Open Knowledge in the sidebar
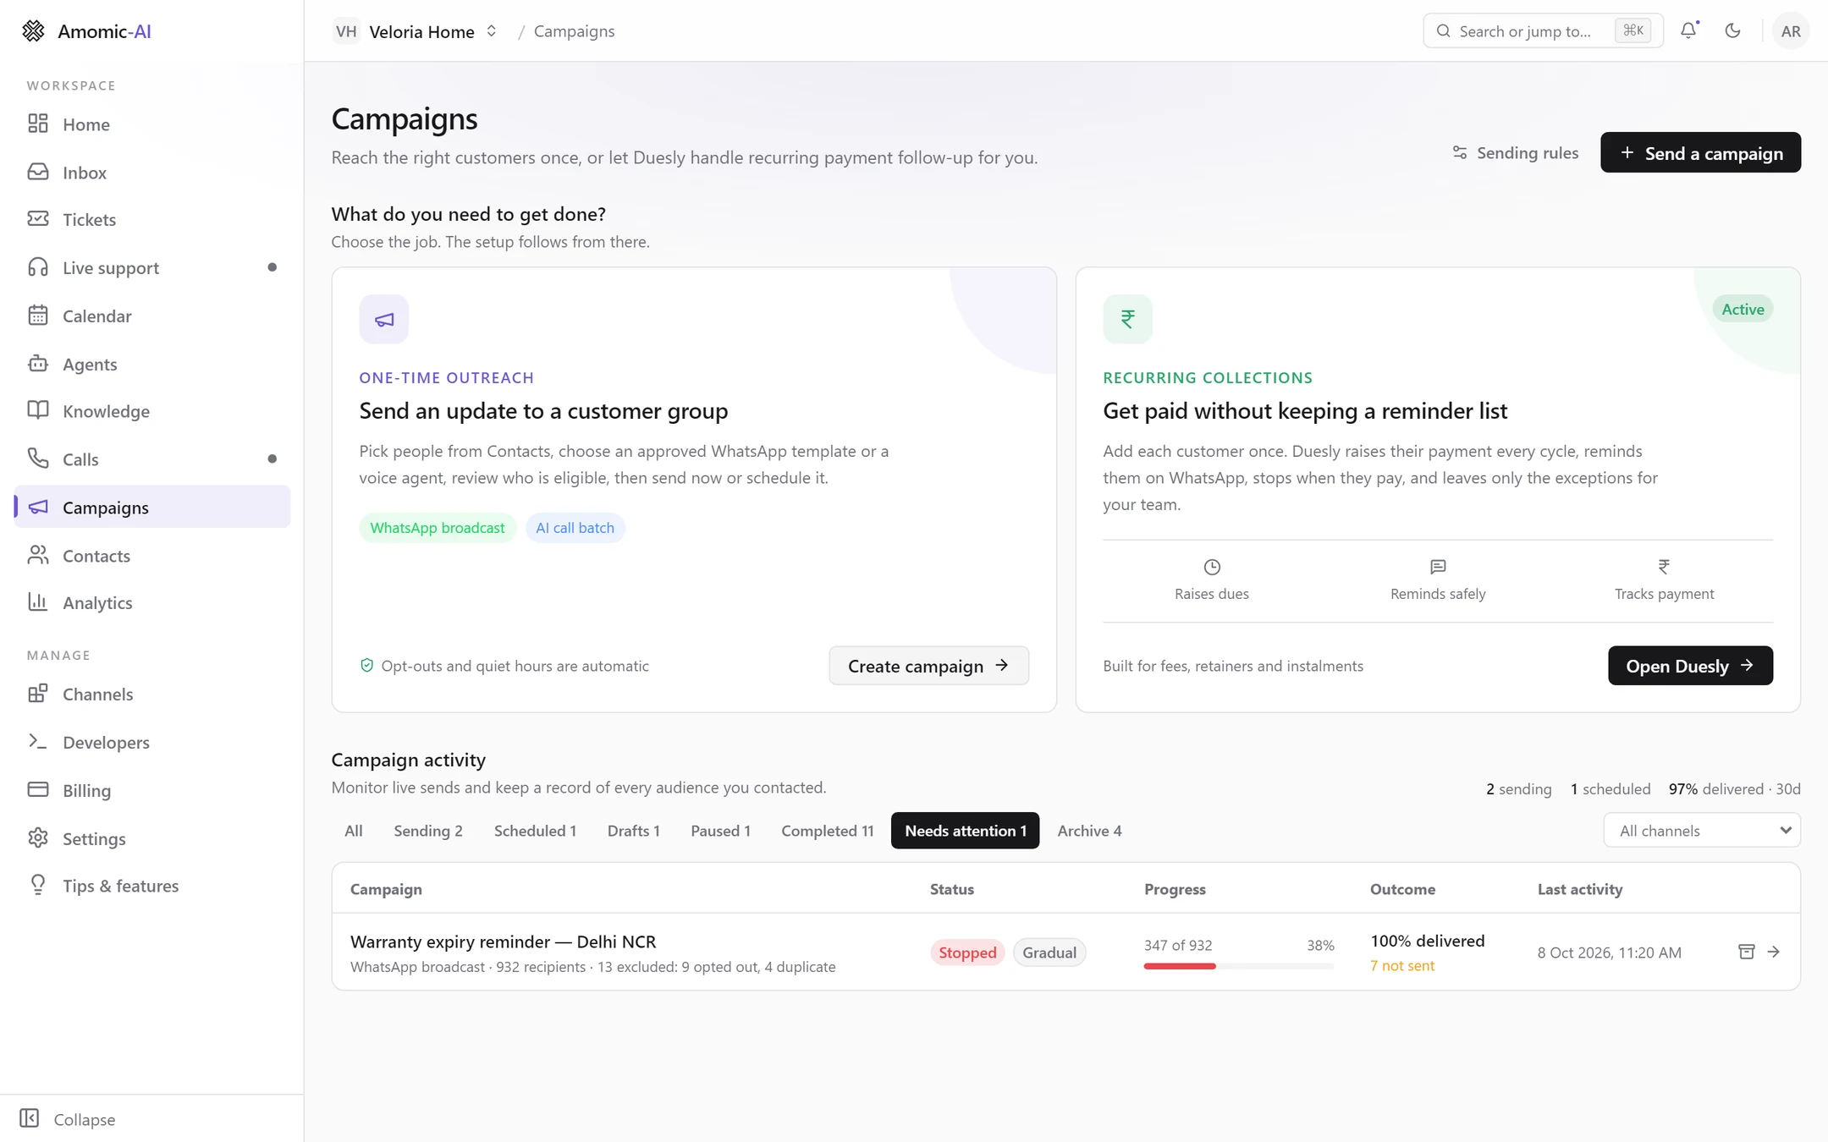Screen dimensions: 1828x1142 [152, 411]
